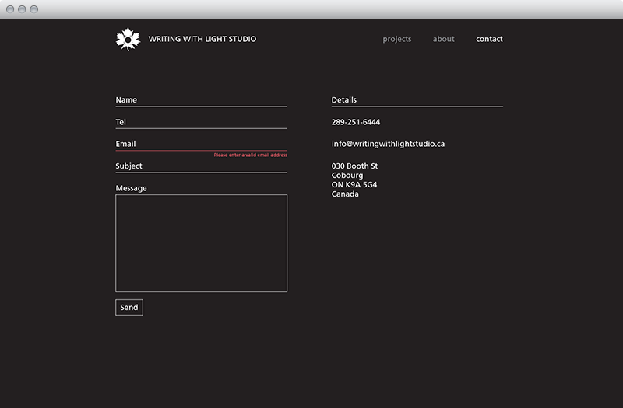The width and height of the screenshot is (623, 408).
Task: Submit the form with Send button
Action: pos(129,307)
